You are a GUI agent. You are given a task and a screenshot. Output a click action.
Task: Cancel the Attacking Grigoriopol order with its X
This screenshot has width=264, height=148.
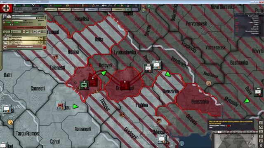pyautogui.click(x=45, y=28)
